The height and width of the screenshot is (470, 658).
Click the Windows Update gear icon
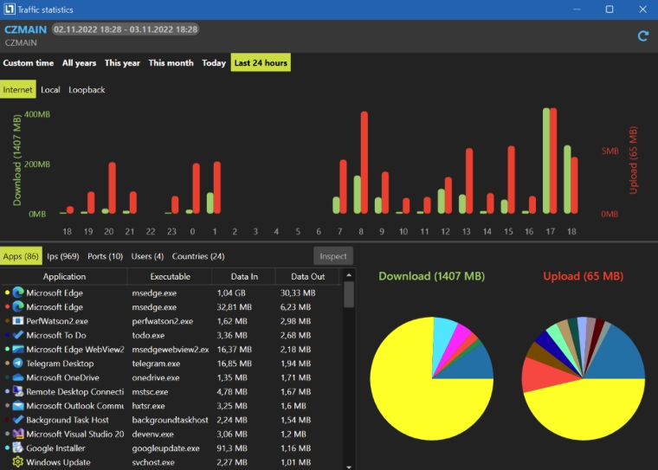(18, 462)
